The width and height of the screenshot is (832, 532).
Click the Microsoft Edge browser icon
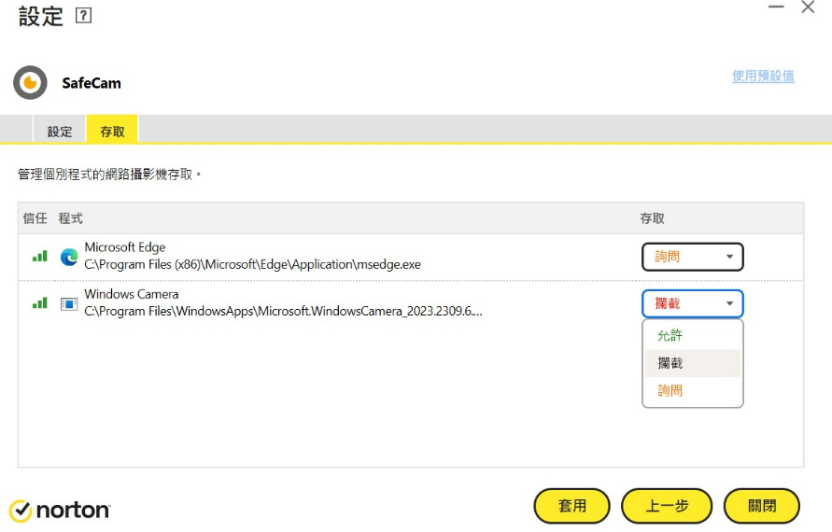point(69,257)
